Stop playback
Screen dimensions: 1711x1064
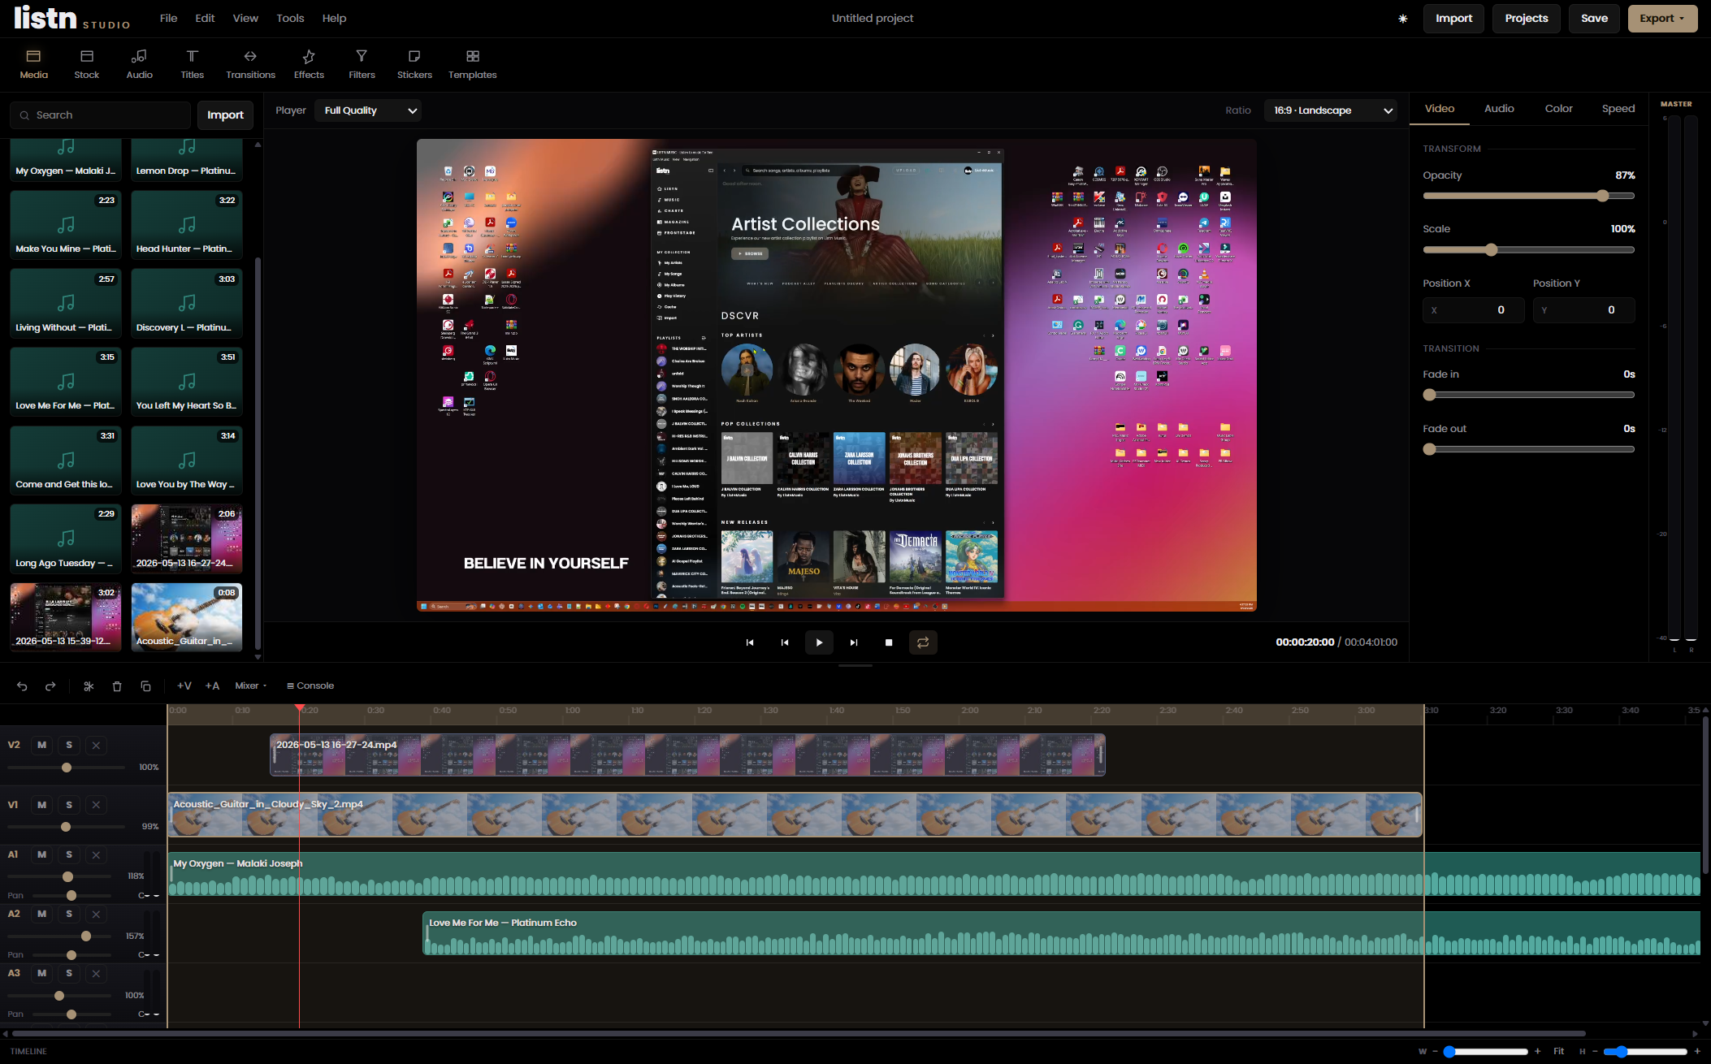[x=889, y=642]
